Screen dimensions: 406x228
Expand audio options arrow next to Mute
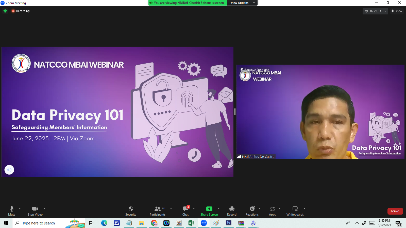point(20,209)
